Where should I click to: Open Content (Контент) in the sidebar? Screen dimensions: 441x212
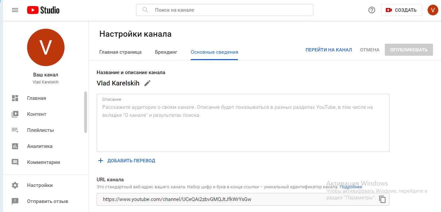coord(36,114)
